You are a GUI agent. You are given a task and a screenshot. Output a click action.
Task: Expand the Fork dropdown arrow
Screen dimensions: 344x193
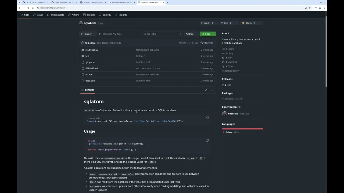[x=236, y=23]
